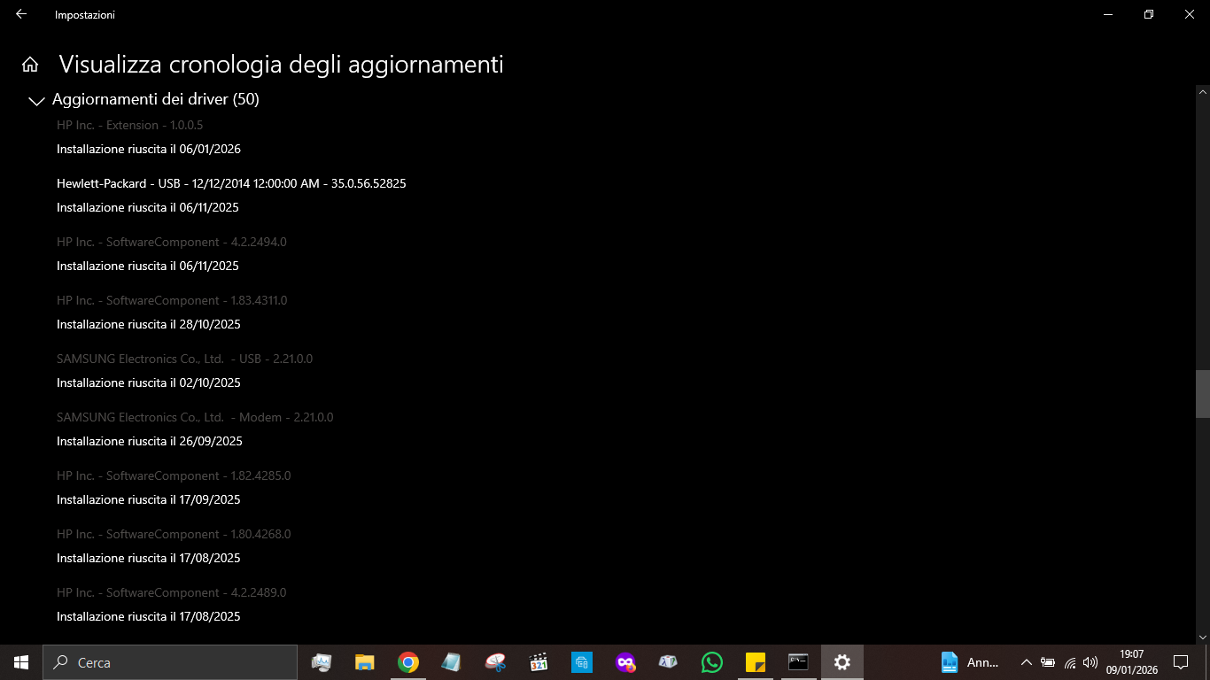Open the Settings home icon
This screenshot has width=1210, height=680.
point(30,65)
